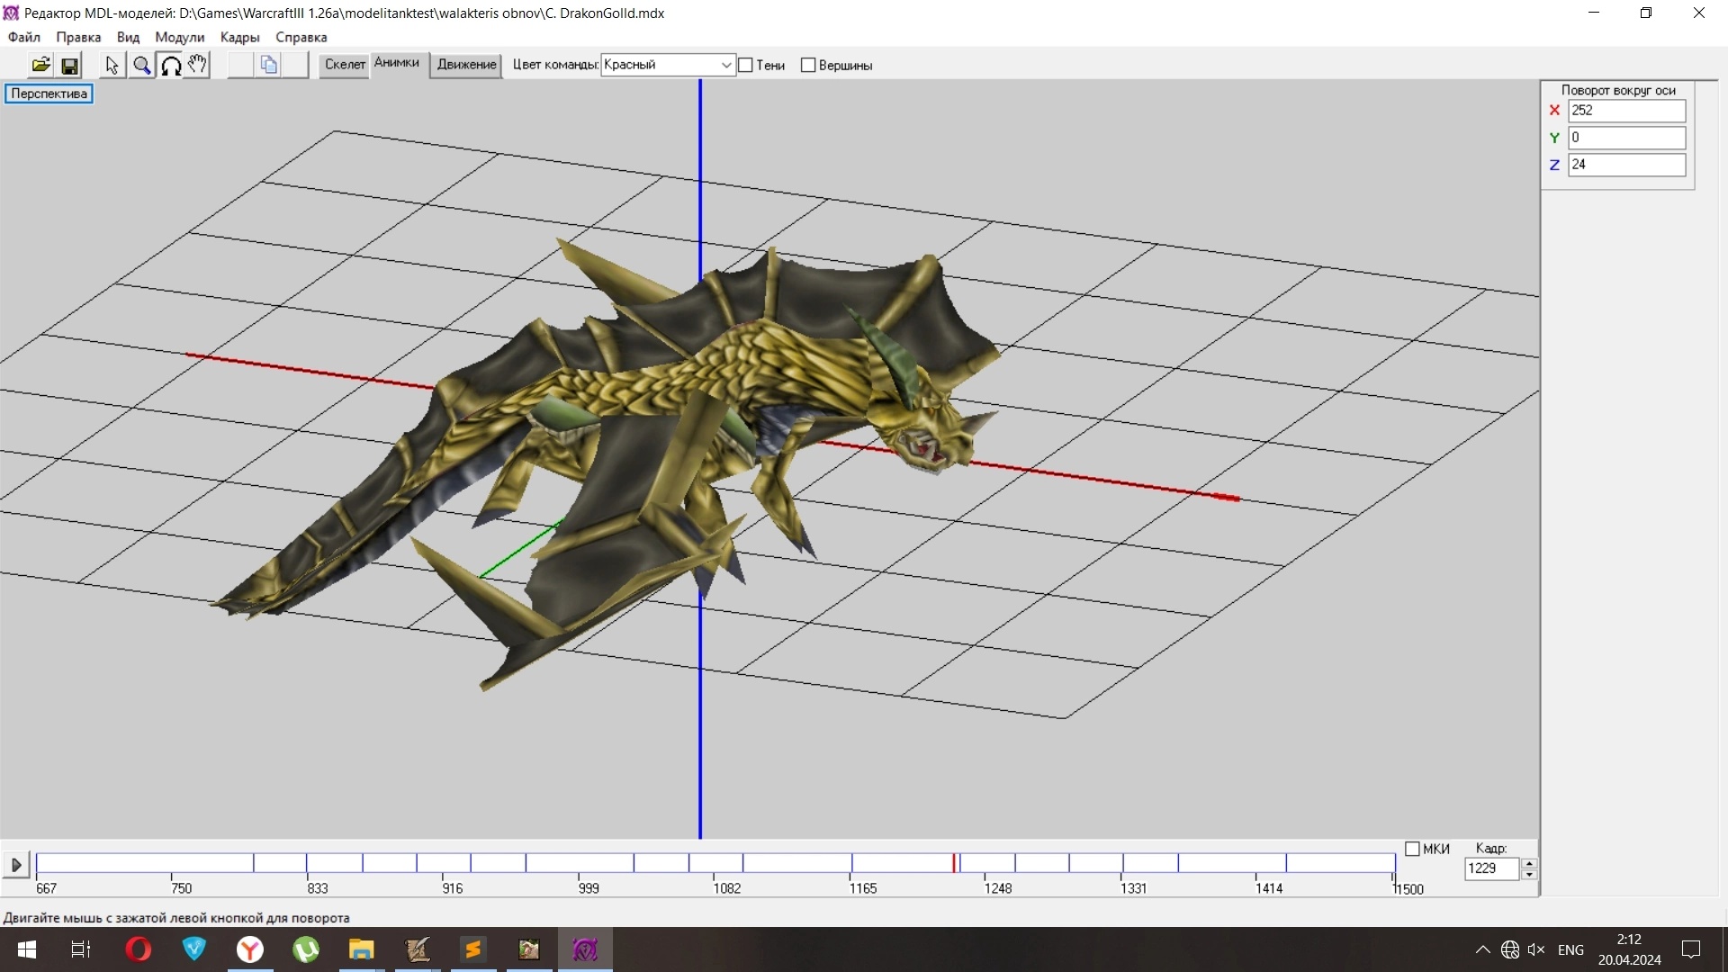Viewport: 1728px width, 972px height.
Task: Toggle the Вершины checkbox
Action: pos(808,65)
